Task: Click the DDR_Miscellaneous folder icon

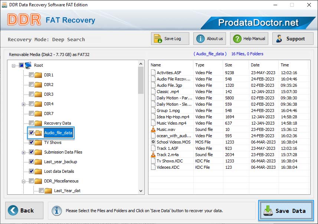Action: [x=38, y=181]
